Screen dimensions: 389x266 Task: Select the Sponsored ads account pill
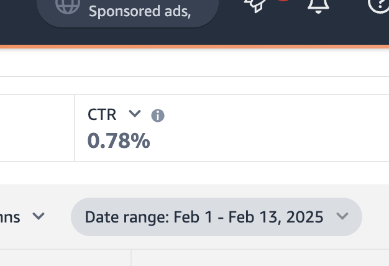[x=127, y=13]
